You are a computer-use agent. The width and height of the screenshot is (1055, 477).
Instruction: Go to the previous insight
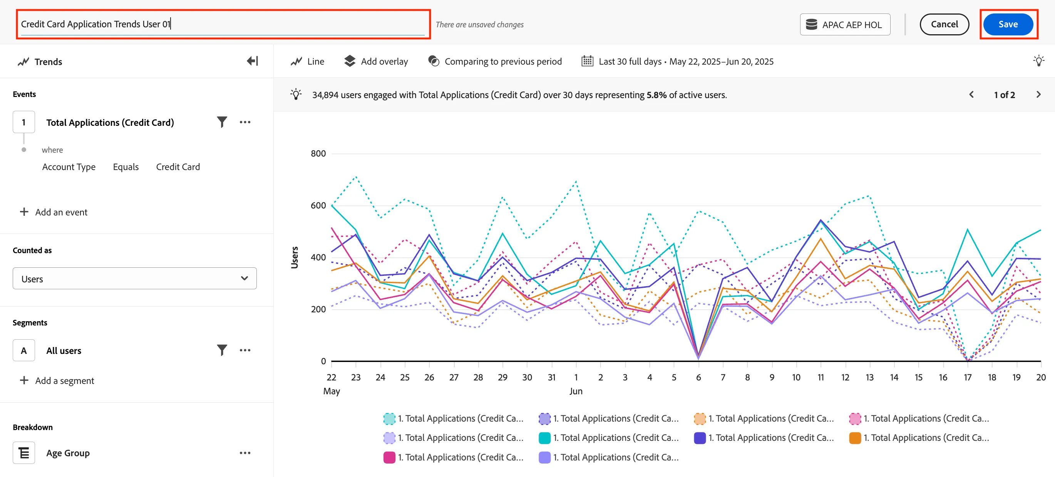click(971, 95)
